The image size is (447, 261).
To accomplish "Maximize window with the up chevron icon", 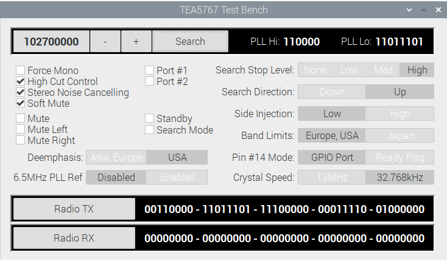I will (x=424, y=10).
